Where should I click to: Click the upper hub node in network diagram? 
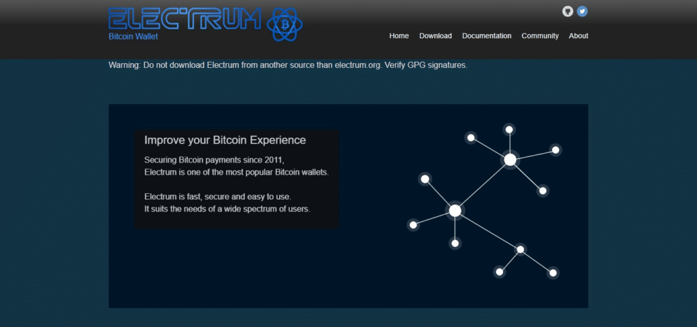point(510,160)
